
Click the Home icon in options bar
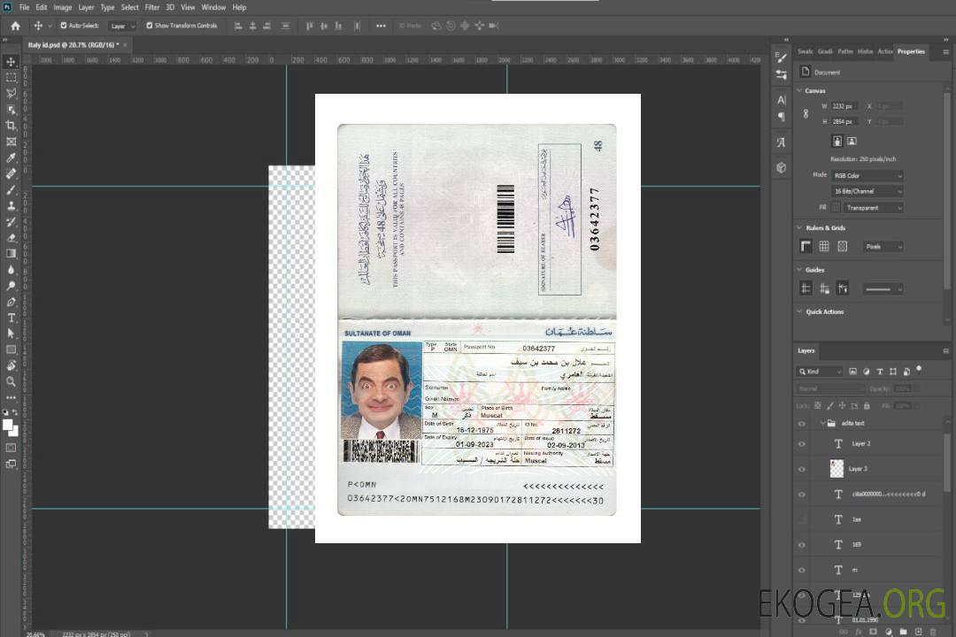pos(15,26)
